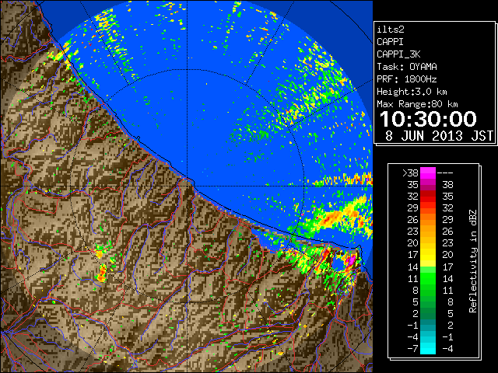
Task: Click the 'Max Range:80 km' line
Action: coord(417,104)
